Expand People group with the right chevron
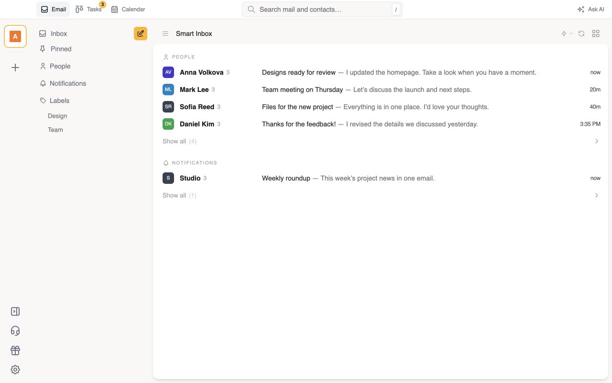Screen dimensions: 612x383 click(x=597, y=141)
